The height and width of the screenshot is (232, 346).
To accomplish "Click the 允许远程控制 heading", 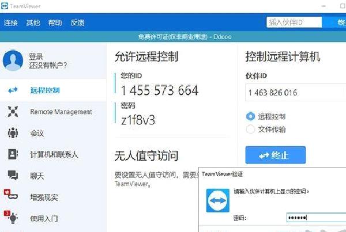I will point(146,56).
